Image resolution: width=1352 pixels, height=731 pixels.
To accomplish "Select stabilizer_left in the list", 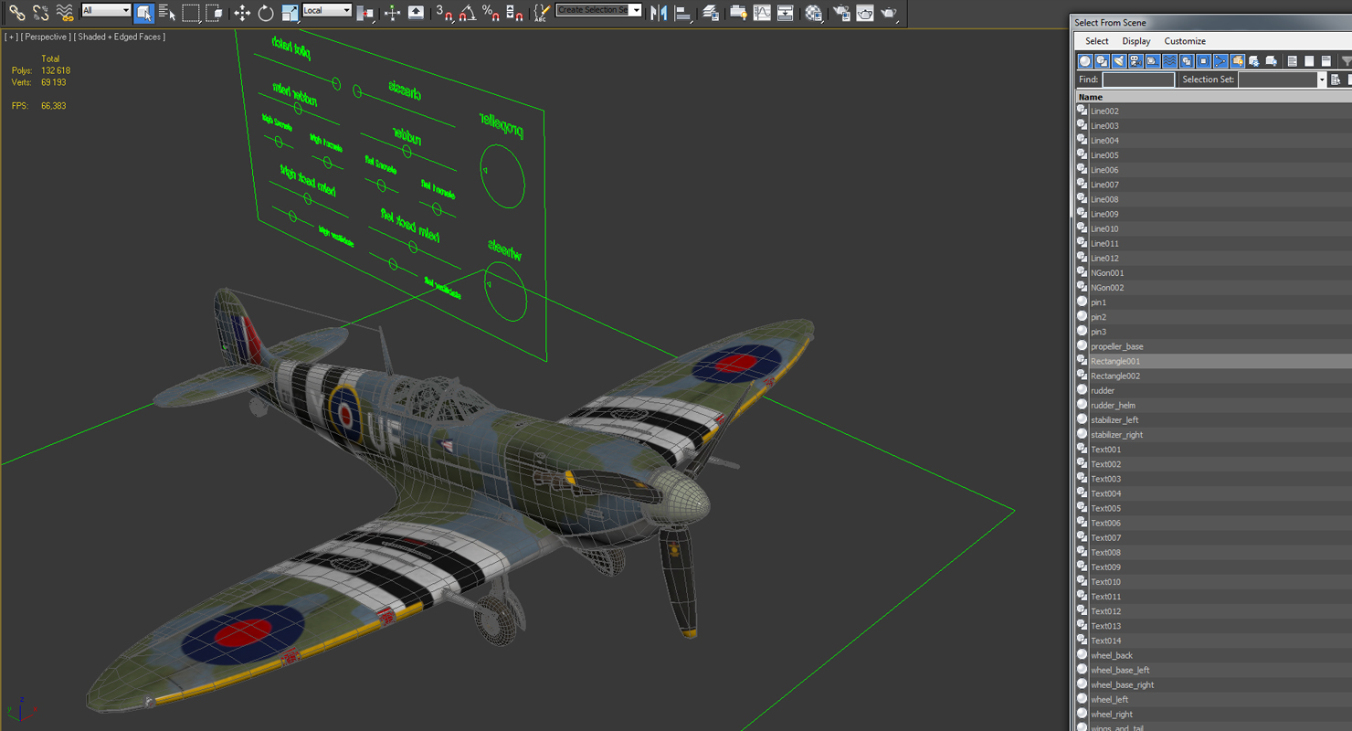I will pos(1214,419).
